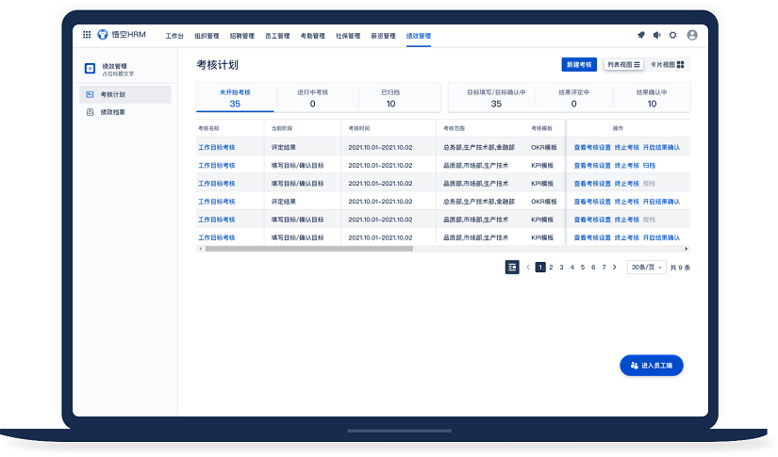Click 进入员工端 floating button
Viewport: 778px width, 457px height.
(x=652, y=365)
